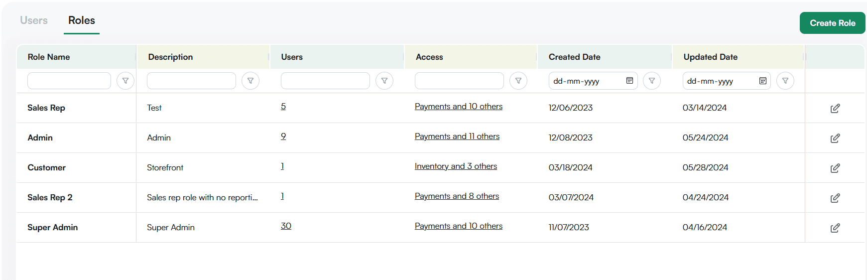Click filter icon for Role Name column
The height and width of the screenshot is (280, 867).
pyautogui.click(x=125, y=81)
